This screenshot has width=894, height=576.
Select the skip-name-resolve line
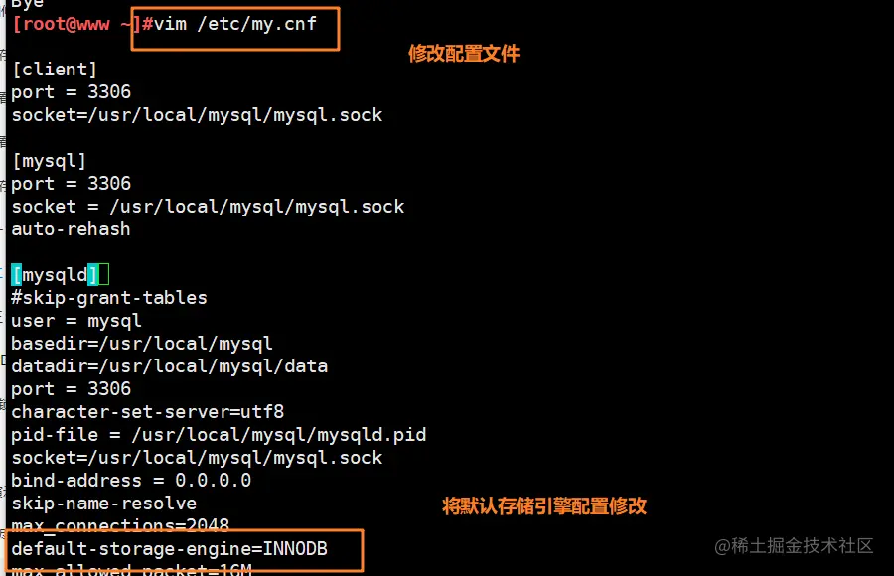point(103,504)
